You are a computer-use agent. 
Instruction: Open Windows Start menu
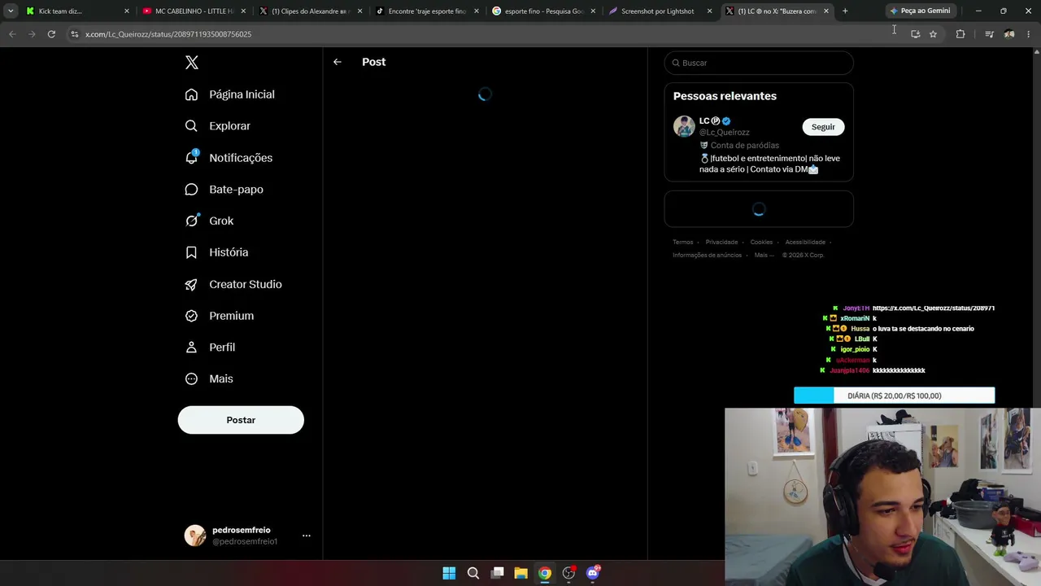[x=449, y=573]
